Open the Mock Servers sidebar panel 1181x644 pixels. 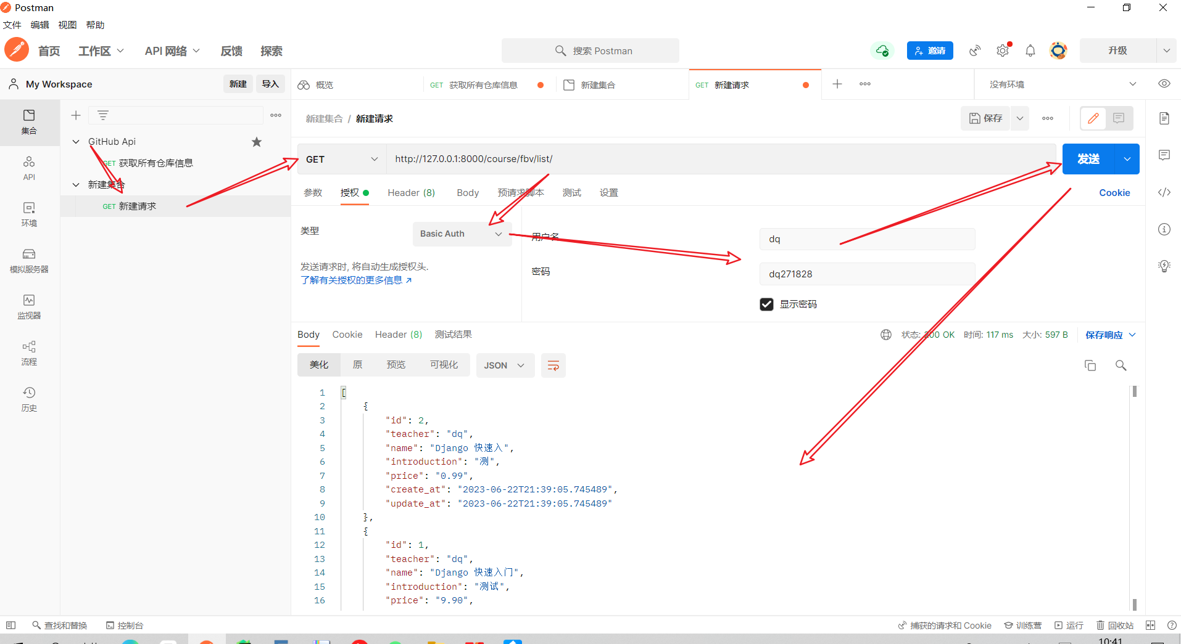pyautogui.click(x=29, y=261)
